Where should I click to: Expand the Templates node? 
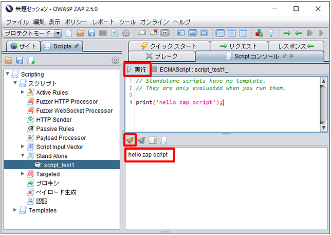tap(15, 210)
